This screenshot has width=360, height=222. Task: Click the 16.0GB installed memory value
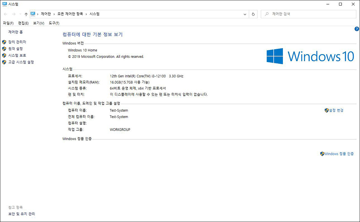tap(130, 82)
